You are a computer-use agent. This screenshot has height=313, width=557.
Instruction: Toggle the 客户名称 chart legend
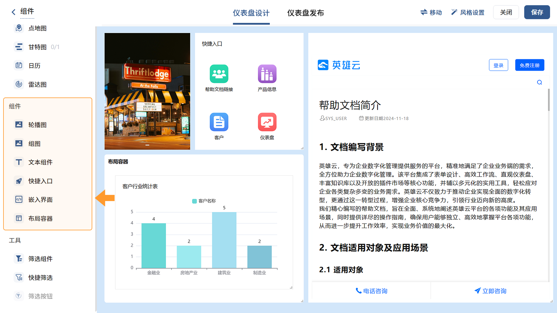(x=204, y=201)
